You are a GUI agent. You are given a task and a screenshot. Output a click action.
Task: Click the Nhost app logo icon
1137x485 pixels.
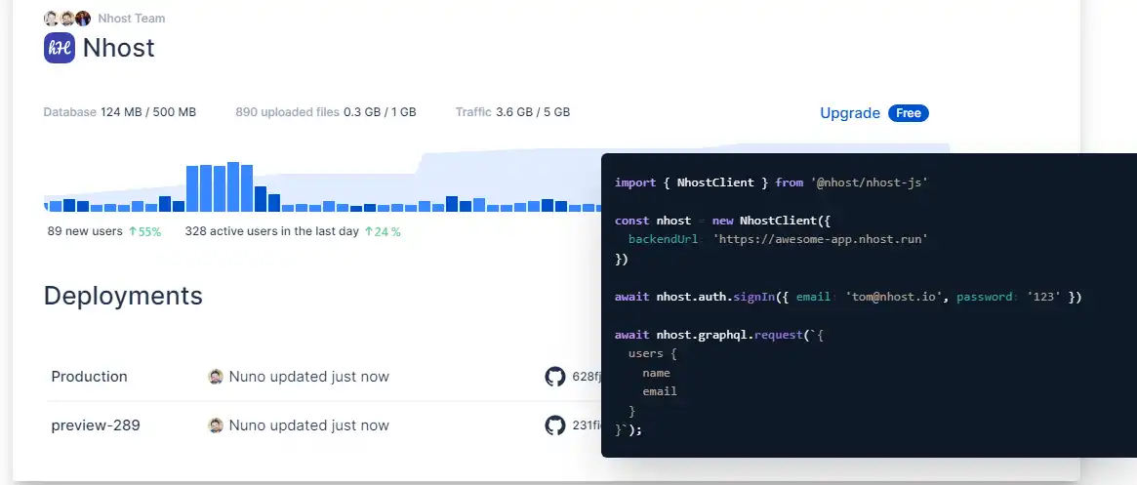(x=60, y=48)
